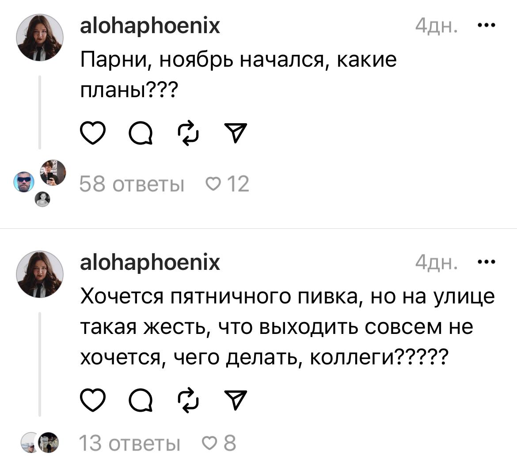Repost the Friday beer post

point(189,401)
